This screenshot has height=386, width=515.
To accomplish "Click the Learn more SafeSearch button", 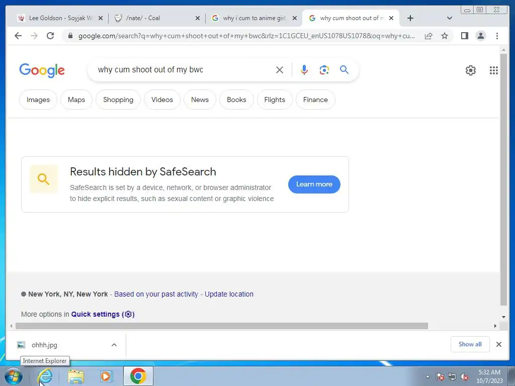I will (x=314, y=184).
